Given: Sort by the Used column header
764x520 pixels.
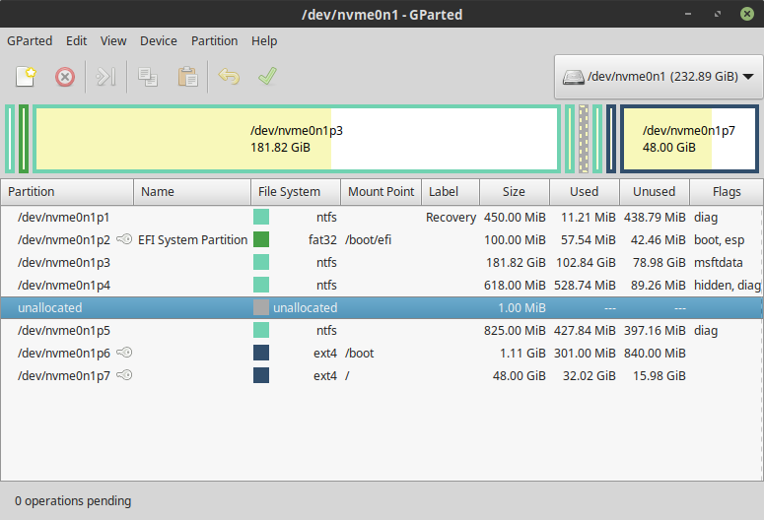Looking at the screenshot, I should pos(585,192).
